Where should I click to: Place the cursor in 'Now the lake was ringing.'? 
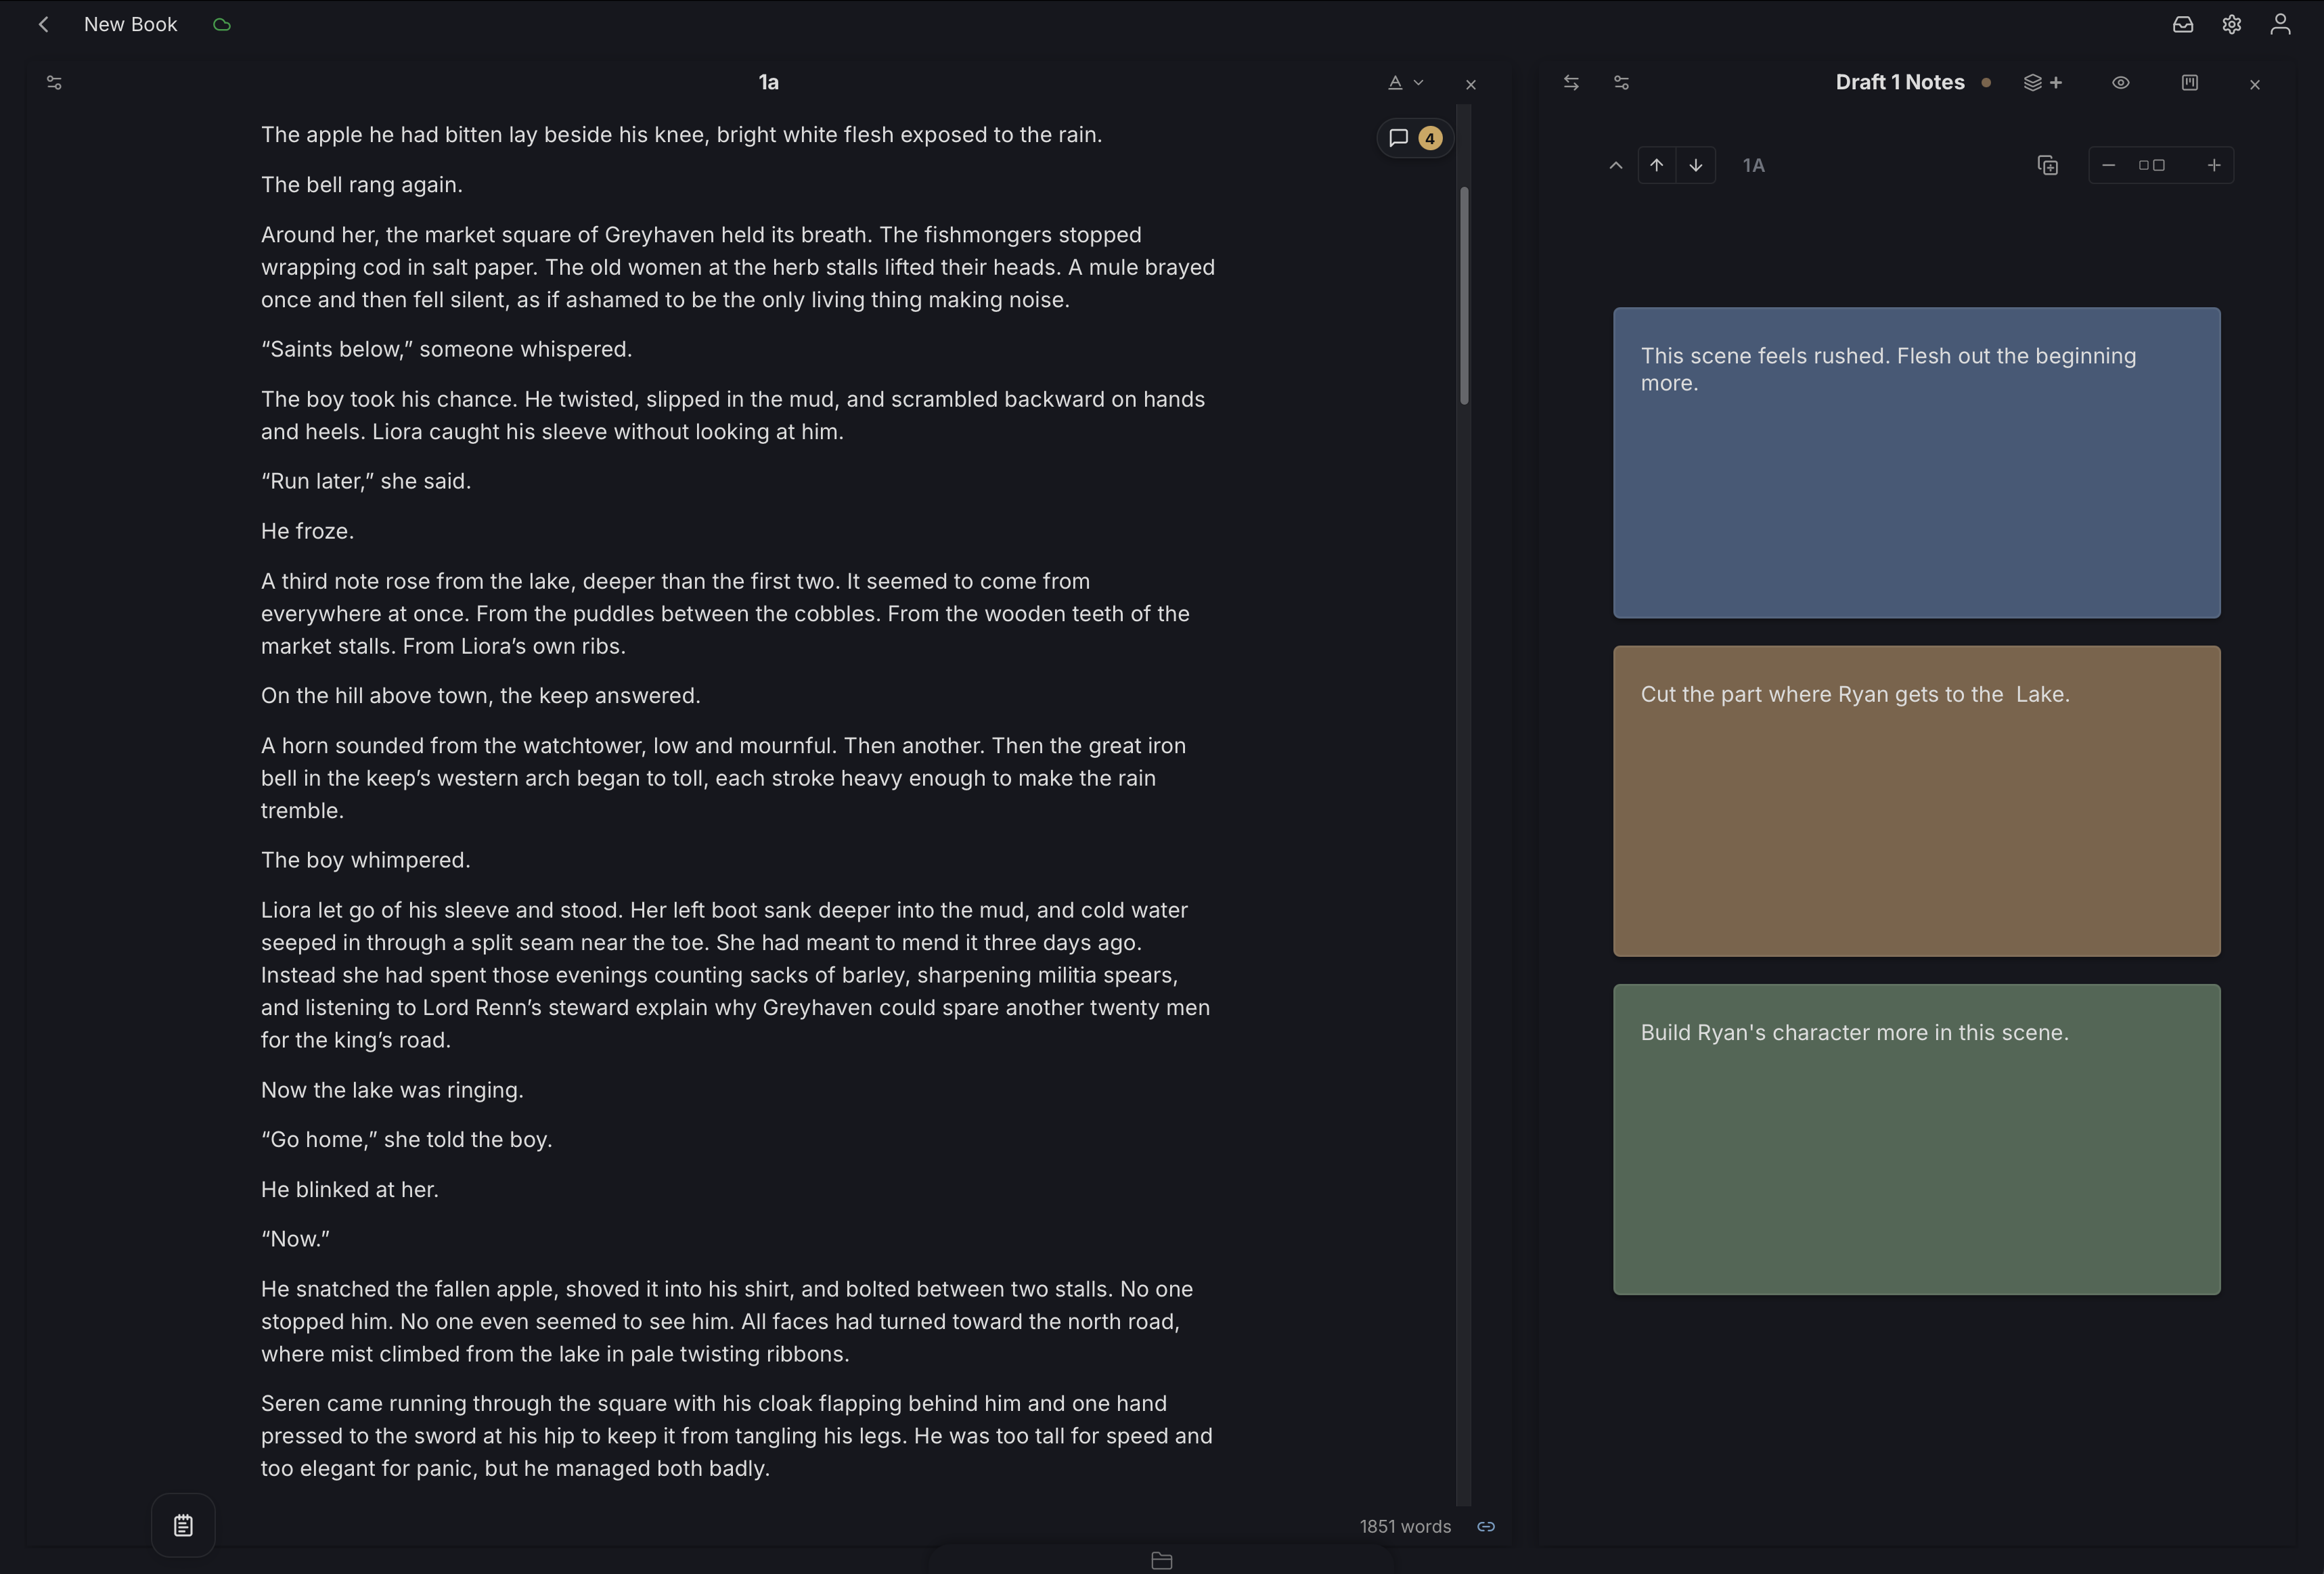(392, 1090)
